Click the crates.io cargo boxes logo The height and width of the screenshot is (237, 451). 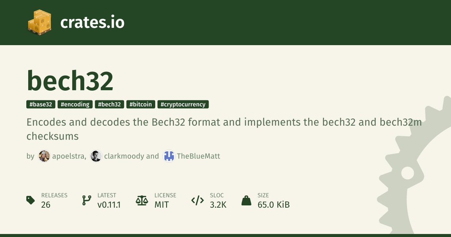(x=39, y=22)
